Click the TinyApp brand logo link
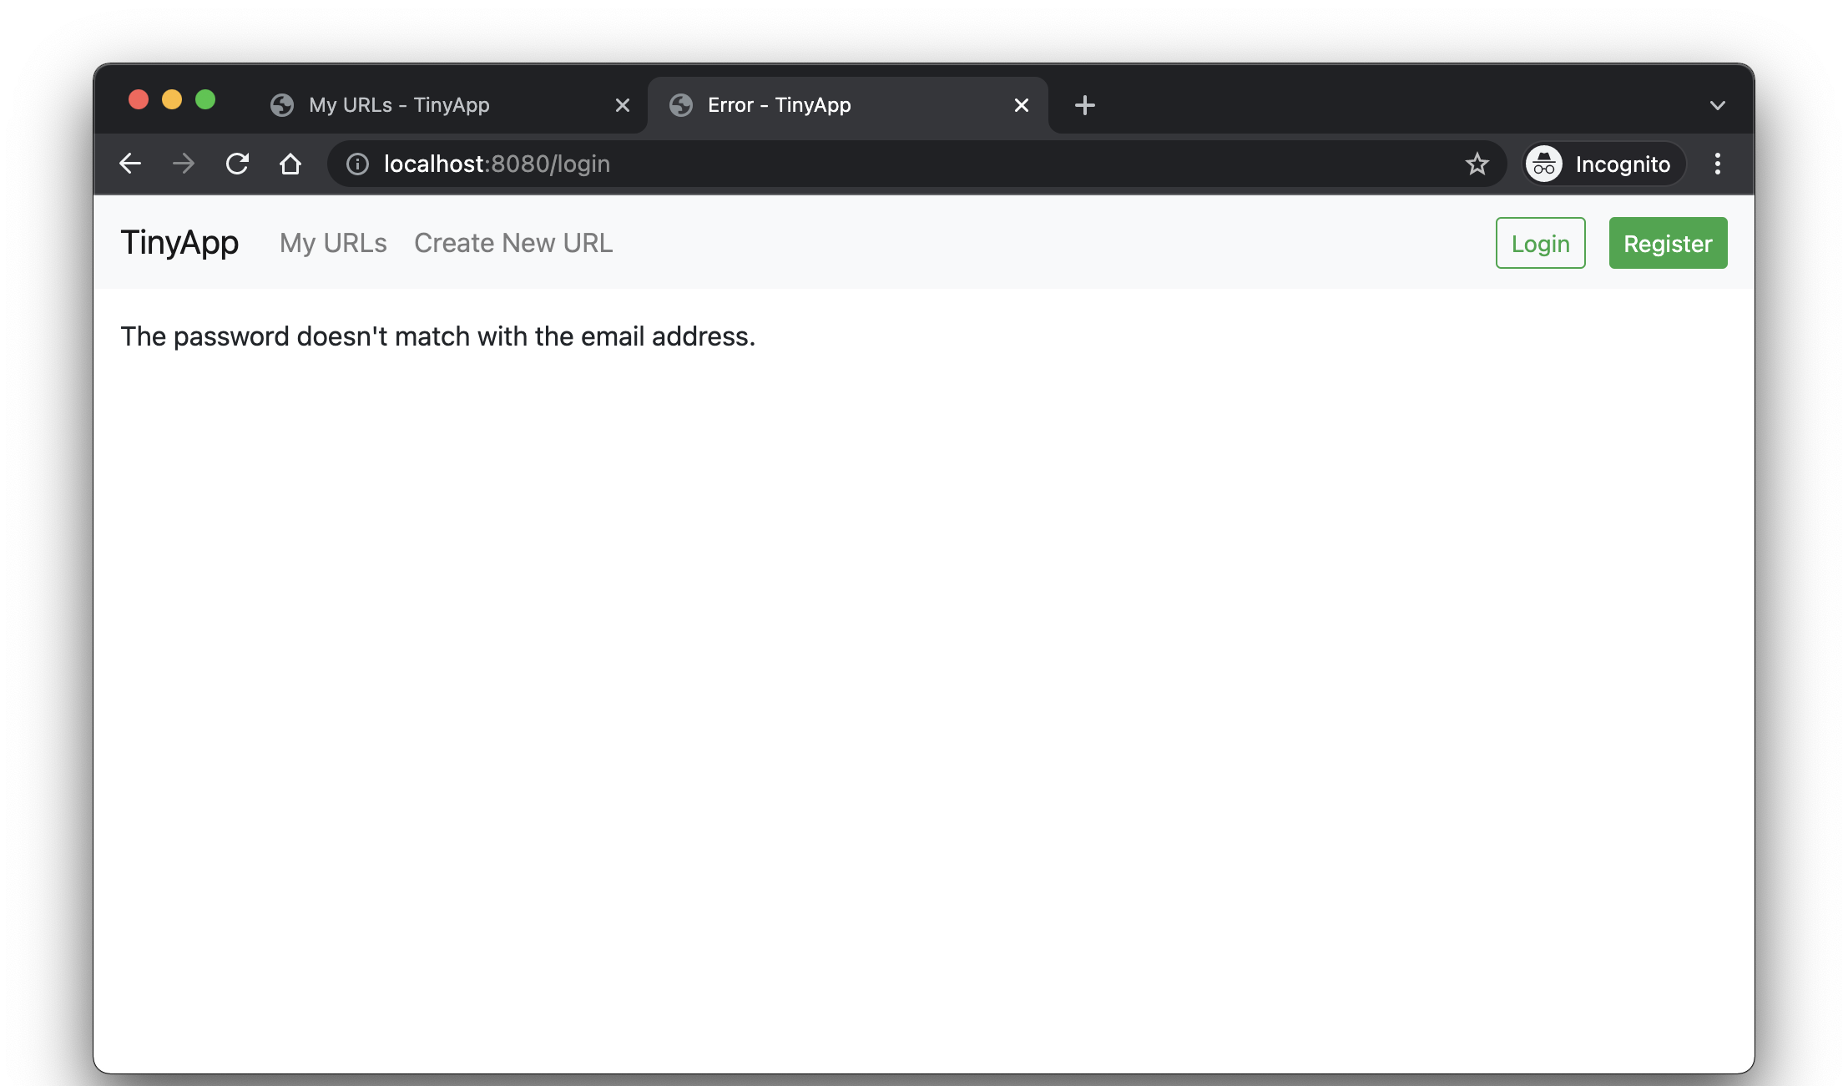Image resolution: width=1848 pixels, height=1086 pixels. point(179,243)
